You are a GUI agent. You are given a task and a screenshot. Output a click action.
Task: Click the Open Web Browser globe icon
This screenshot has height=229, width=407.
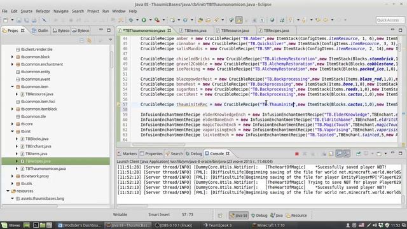tap(272, 20)
